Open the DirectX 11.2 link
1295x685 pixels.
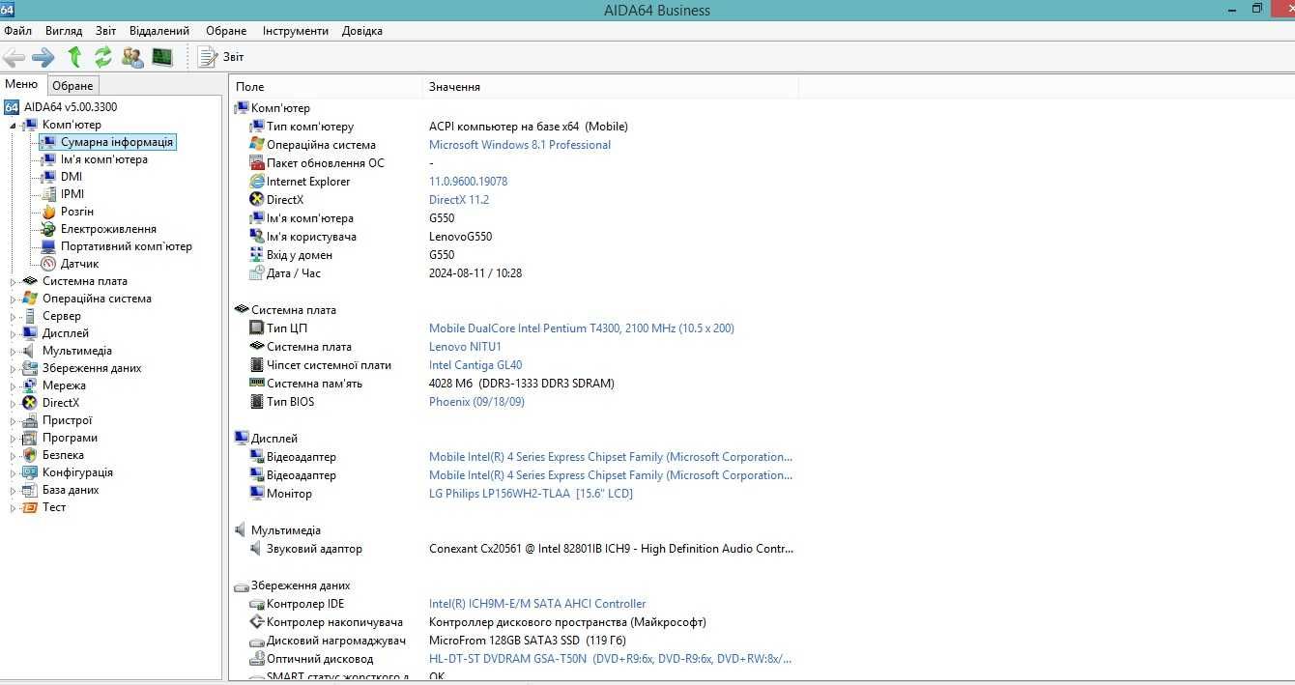(459, 200)
